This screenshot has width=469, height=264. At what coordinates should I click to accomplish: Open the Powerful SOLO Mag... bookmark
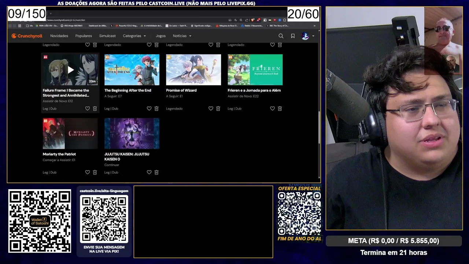126,26
